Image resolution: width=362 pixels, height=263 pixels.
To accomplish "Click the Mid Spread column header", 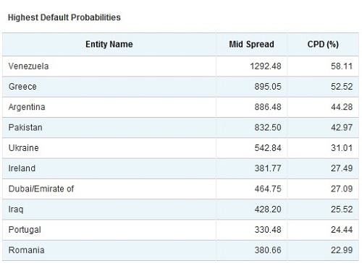I will coord(251,44).
